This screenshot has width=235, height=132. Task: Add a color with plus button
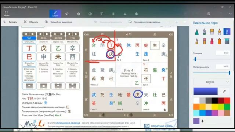click(x=202, y=121)
